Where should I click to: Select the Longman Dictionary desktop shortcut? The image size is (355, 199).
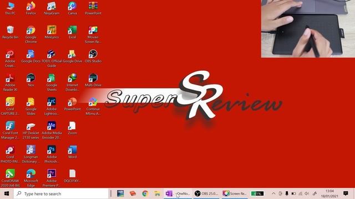[31, 154]
